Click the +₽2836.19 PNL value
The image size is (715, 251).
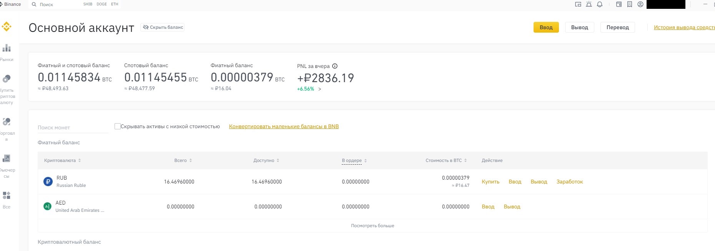[x=326, y=78]
